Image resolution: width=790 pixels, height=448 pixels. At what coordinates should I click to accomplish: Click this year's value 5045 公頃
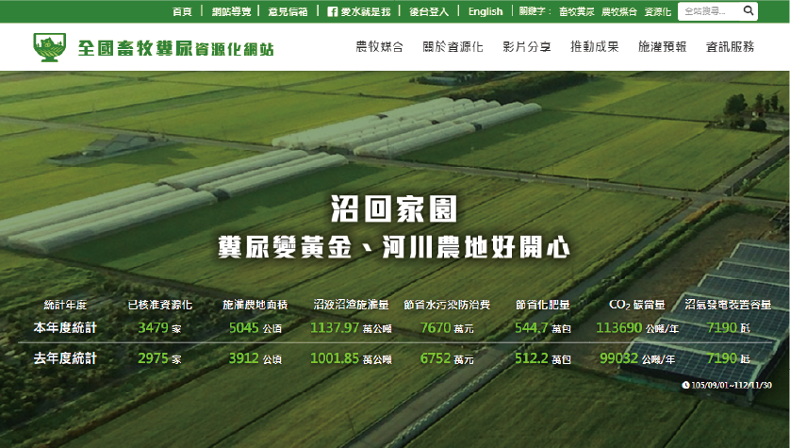[255, 328]
